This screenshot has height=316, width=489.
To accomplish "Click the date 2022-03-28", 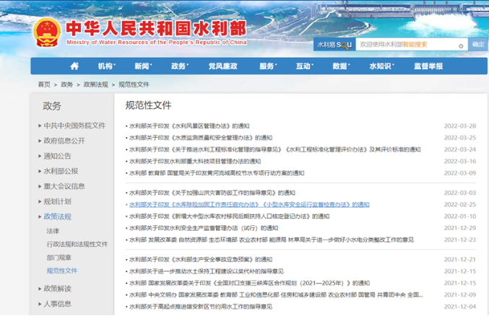I will point(460,126).
